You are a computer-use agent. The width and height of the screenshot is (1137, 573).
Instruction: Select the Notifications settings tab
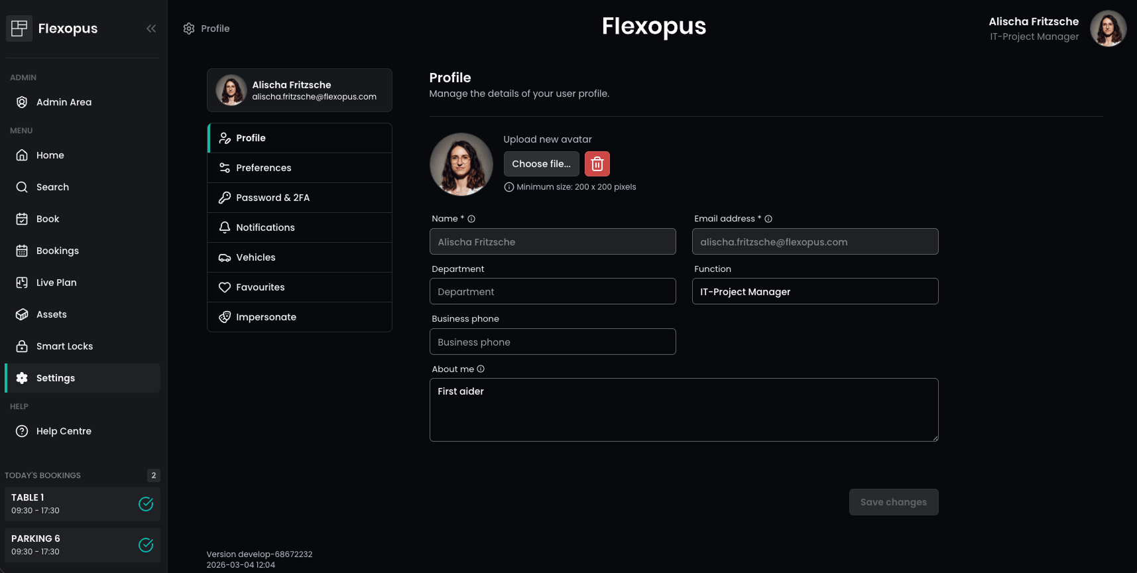point(265,227)
